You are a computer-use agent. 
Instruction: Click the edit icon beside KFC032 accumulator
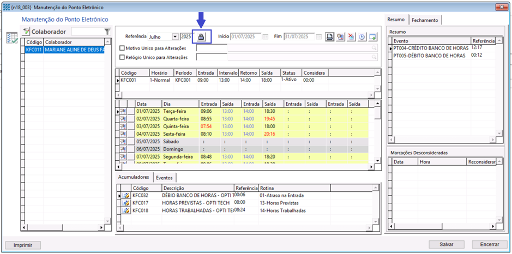coord(125,195)
